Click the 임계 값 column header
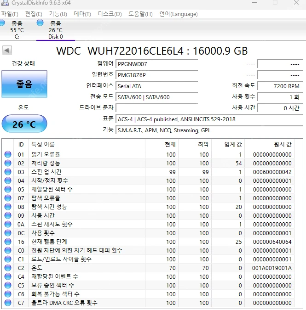This screenshot has width=306, height=310. pos(228,144)
